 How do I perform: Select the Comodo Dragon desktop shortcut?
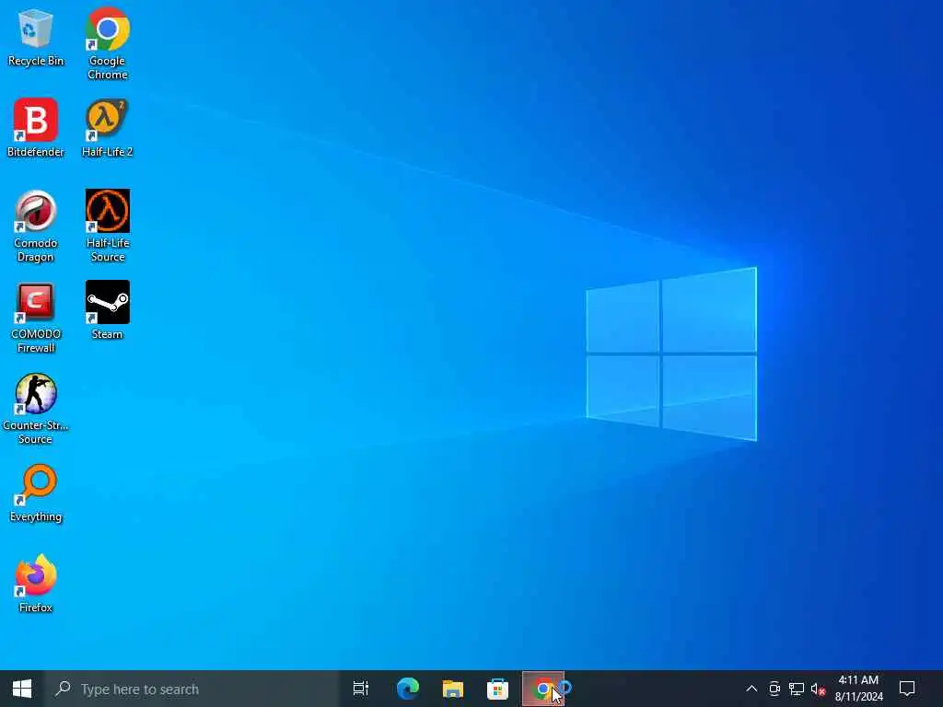(x=36, y=226)
